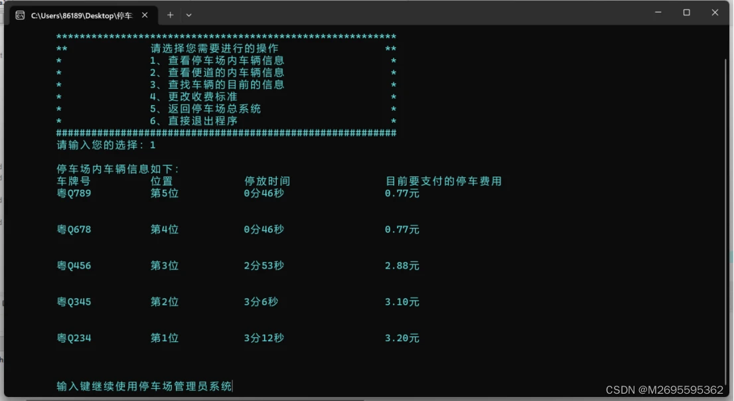Maximize the terminal window
Viewport: 734px width, 401px height.
687,13
